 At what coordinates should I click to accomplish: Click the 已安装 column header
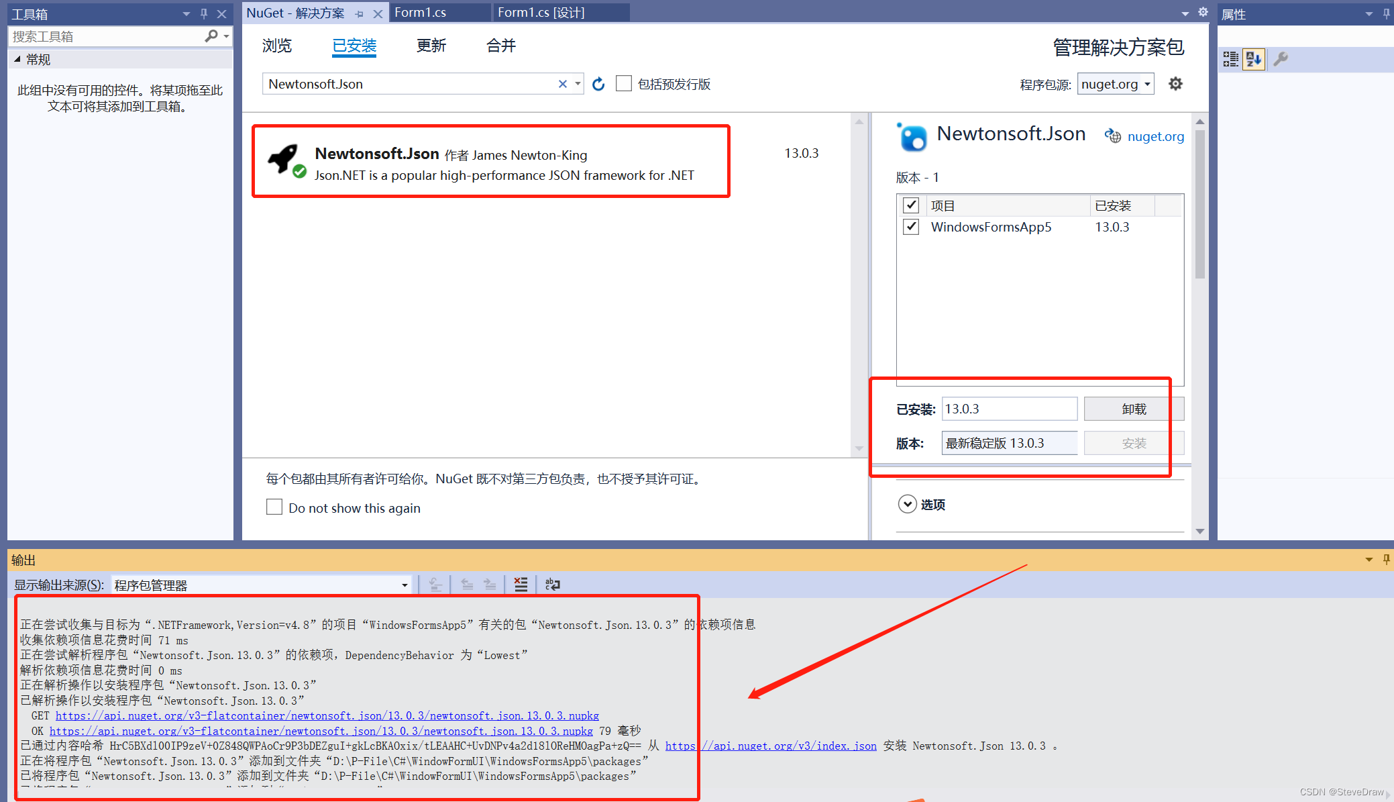coord(1122,205)
